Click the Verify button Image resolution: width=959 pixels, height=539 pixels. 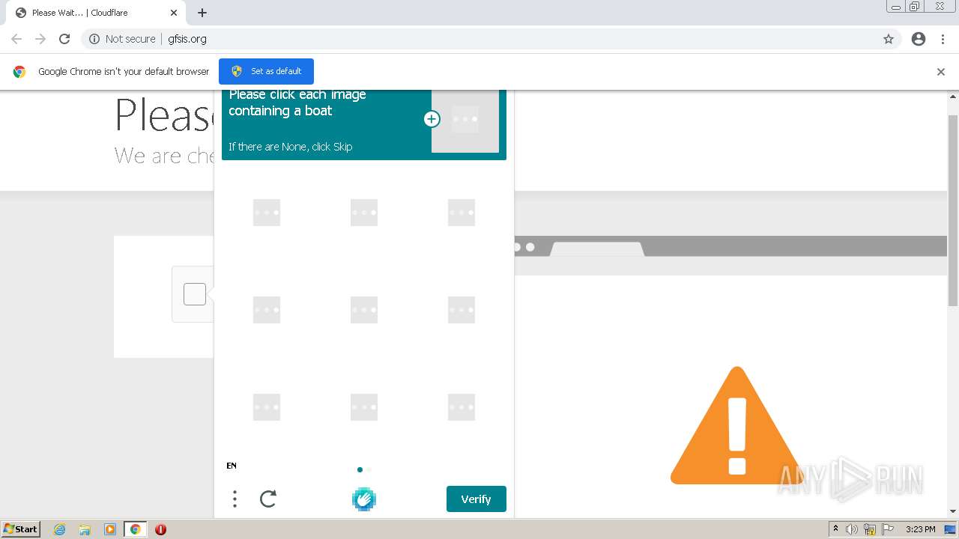point(477,499)
